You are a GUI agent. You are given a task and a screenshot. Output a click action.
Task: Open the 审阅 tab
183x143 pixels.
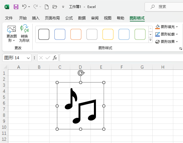coord(95,18)
